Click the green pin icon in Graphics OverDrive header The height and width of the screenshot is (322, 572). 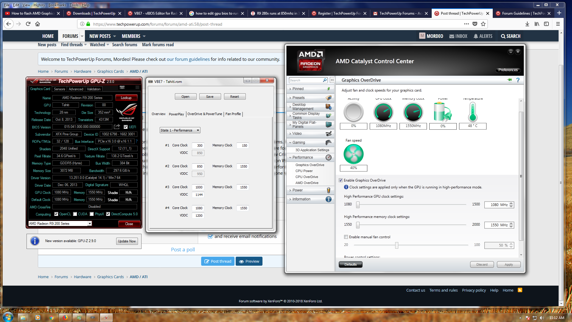pyautogui.click(x=509, y=80)
